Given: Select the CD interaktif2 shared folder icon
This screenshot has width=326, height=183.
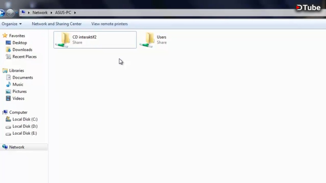Looking at the screenshot, I should (63, 40).
